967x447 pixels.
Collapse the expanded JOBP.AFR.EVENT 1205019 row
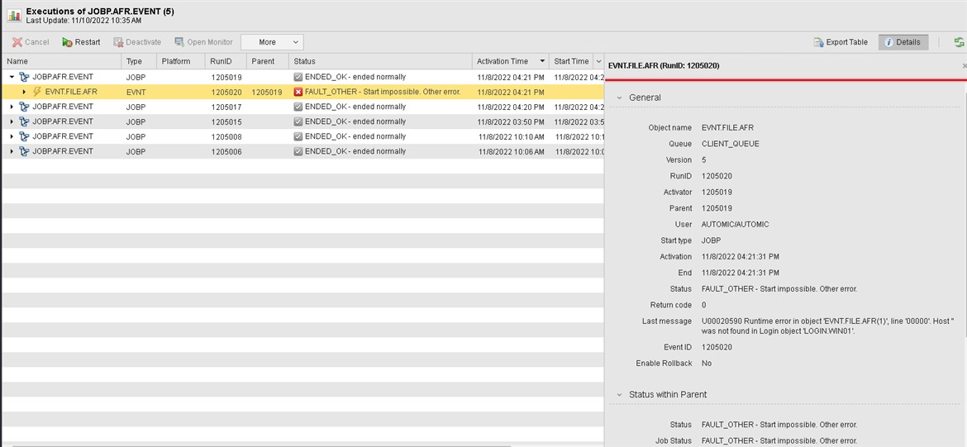pyautogui.click(x=12, y=77)
